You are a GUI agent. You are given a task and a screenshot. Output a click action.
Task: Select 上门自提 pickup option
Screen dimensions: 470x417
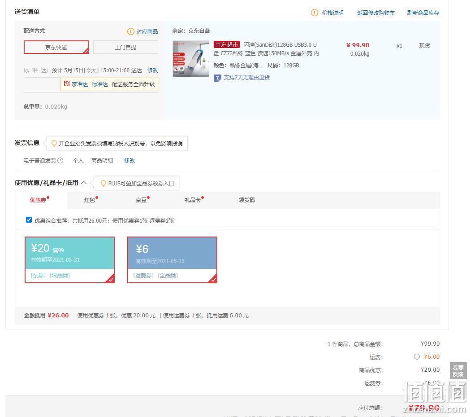[125, 47]
